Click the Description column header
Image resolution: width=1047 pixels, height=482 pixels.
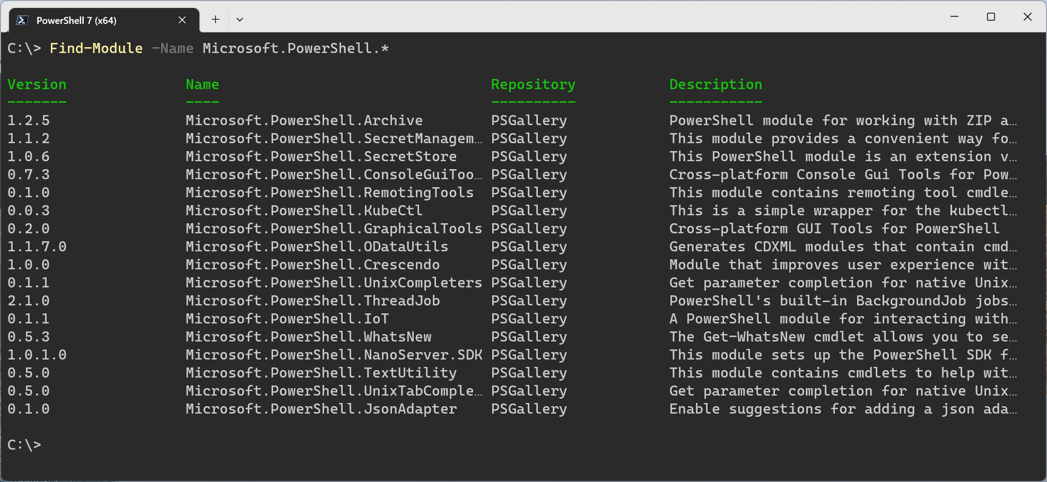pos(716,84)
